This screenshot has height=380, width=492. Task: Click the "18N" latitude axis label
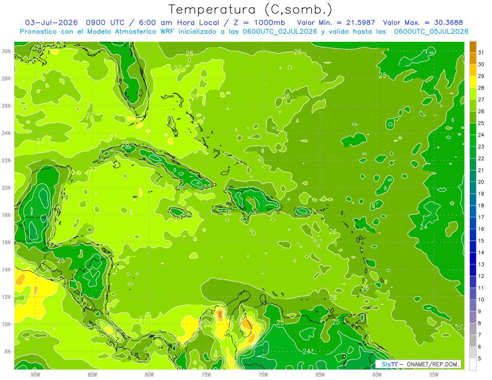[7, 215]
